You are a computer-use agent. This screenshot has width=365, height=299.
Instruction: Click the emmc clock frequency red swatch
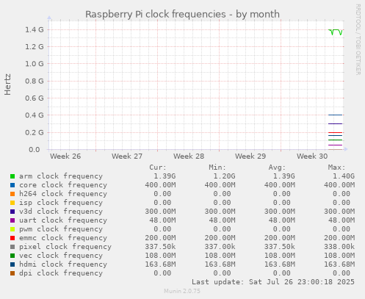[12, 238]
